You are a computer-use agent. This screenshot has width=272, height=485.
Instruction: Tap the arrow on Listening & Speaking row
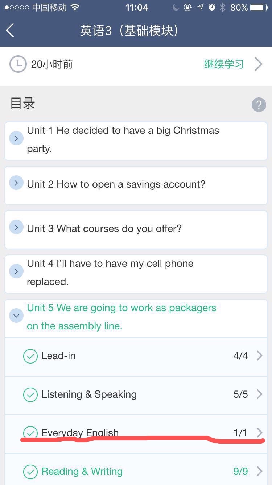click(259, 394)
